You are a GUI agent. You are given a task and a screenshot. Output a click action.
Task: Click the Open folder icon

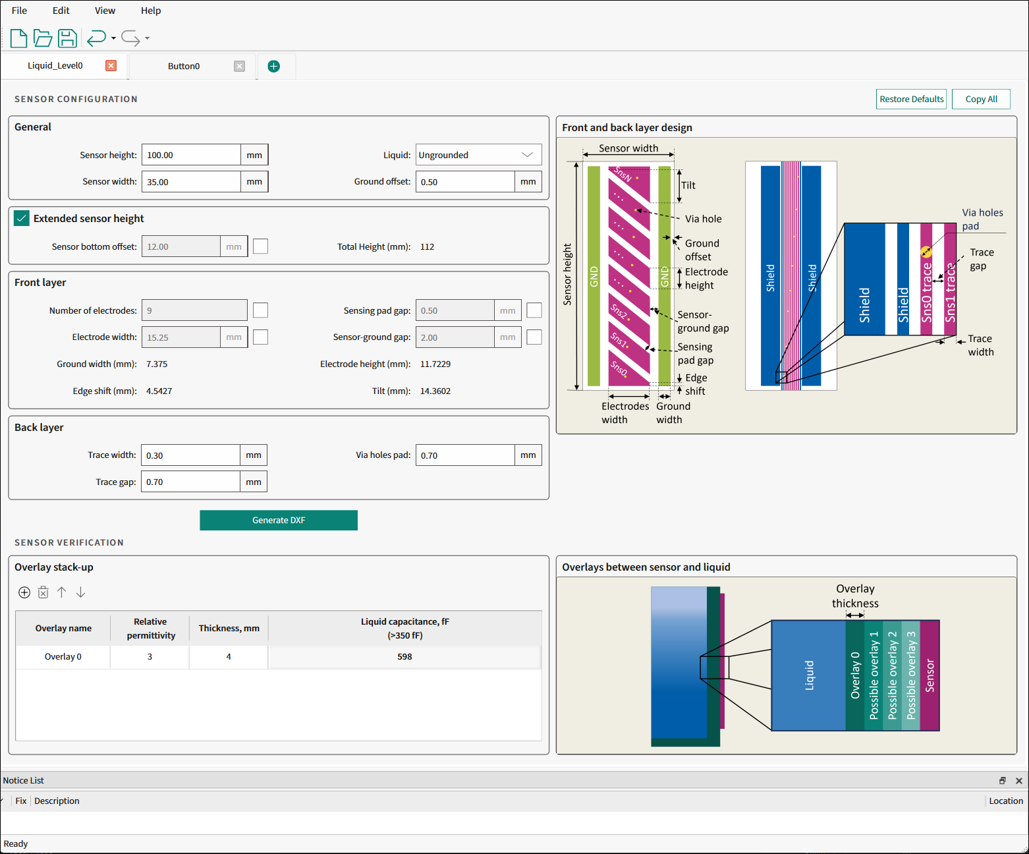pyautogui.click(x=43, y=38)
